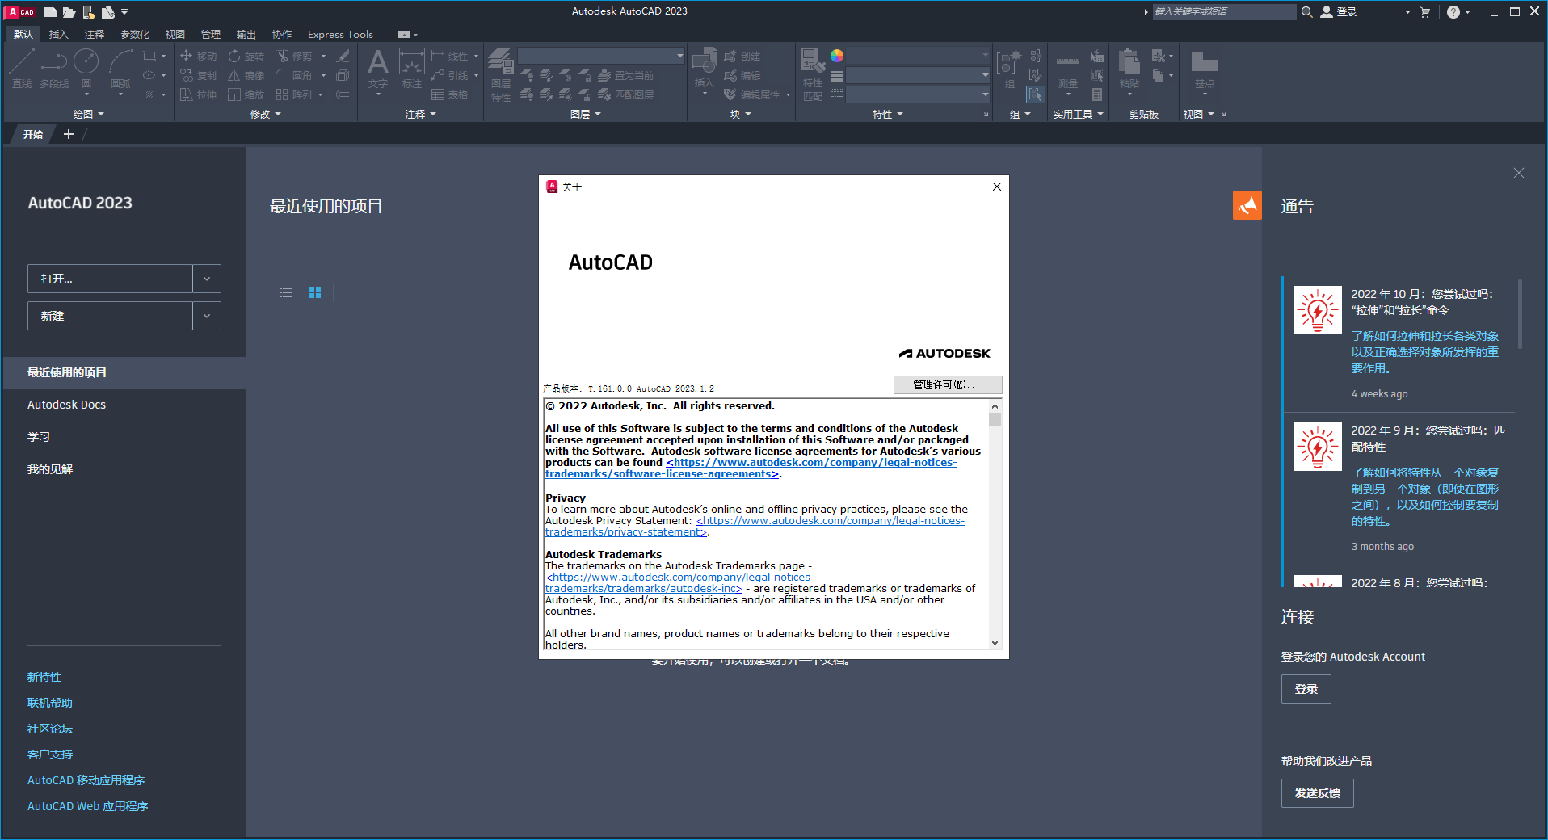Switch to the Insert ribbon tab
Viewport: 1548px width, 840px height.
point(58,35)
